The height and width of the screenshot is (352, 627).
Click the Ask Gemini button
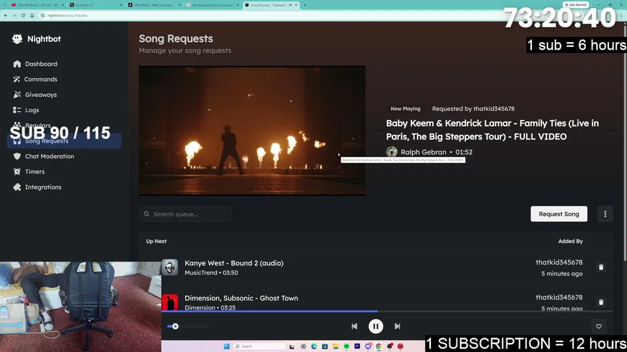576,5
